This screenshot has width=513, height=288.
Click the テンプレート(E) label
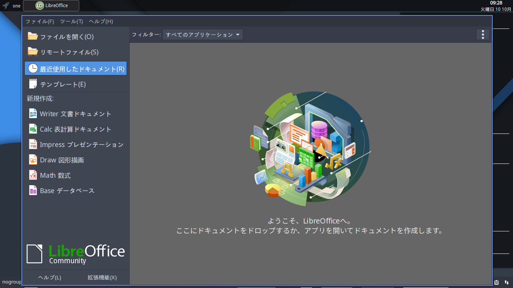tap(63, 84)
